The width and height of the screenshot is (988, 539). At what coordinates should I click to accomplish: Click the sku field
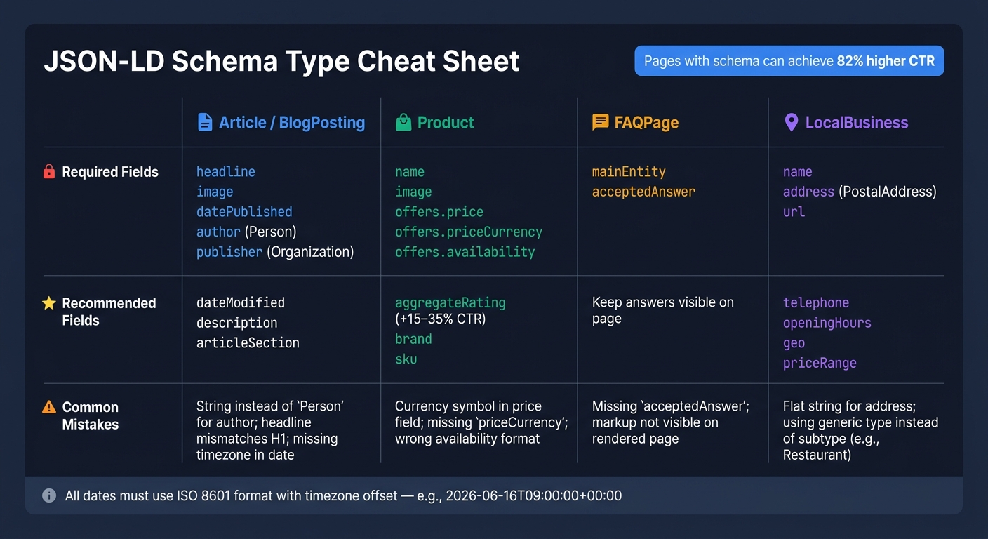click(x=406, y=359)
